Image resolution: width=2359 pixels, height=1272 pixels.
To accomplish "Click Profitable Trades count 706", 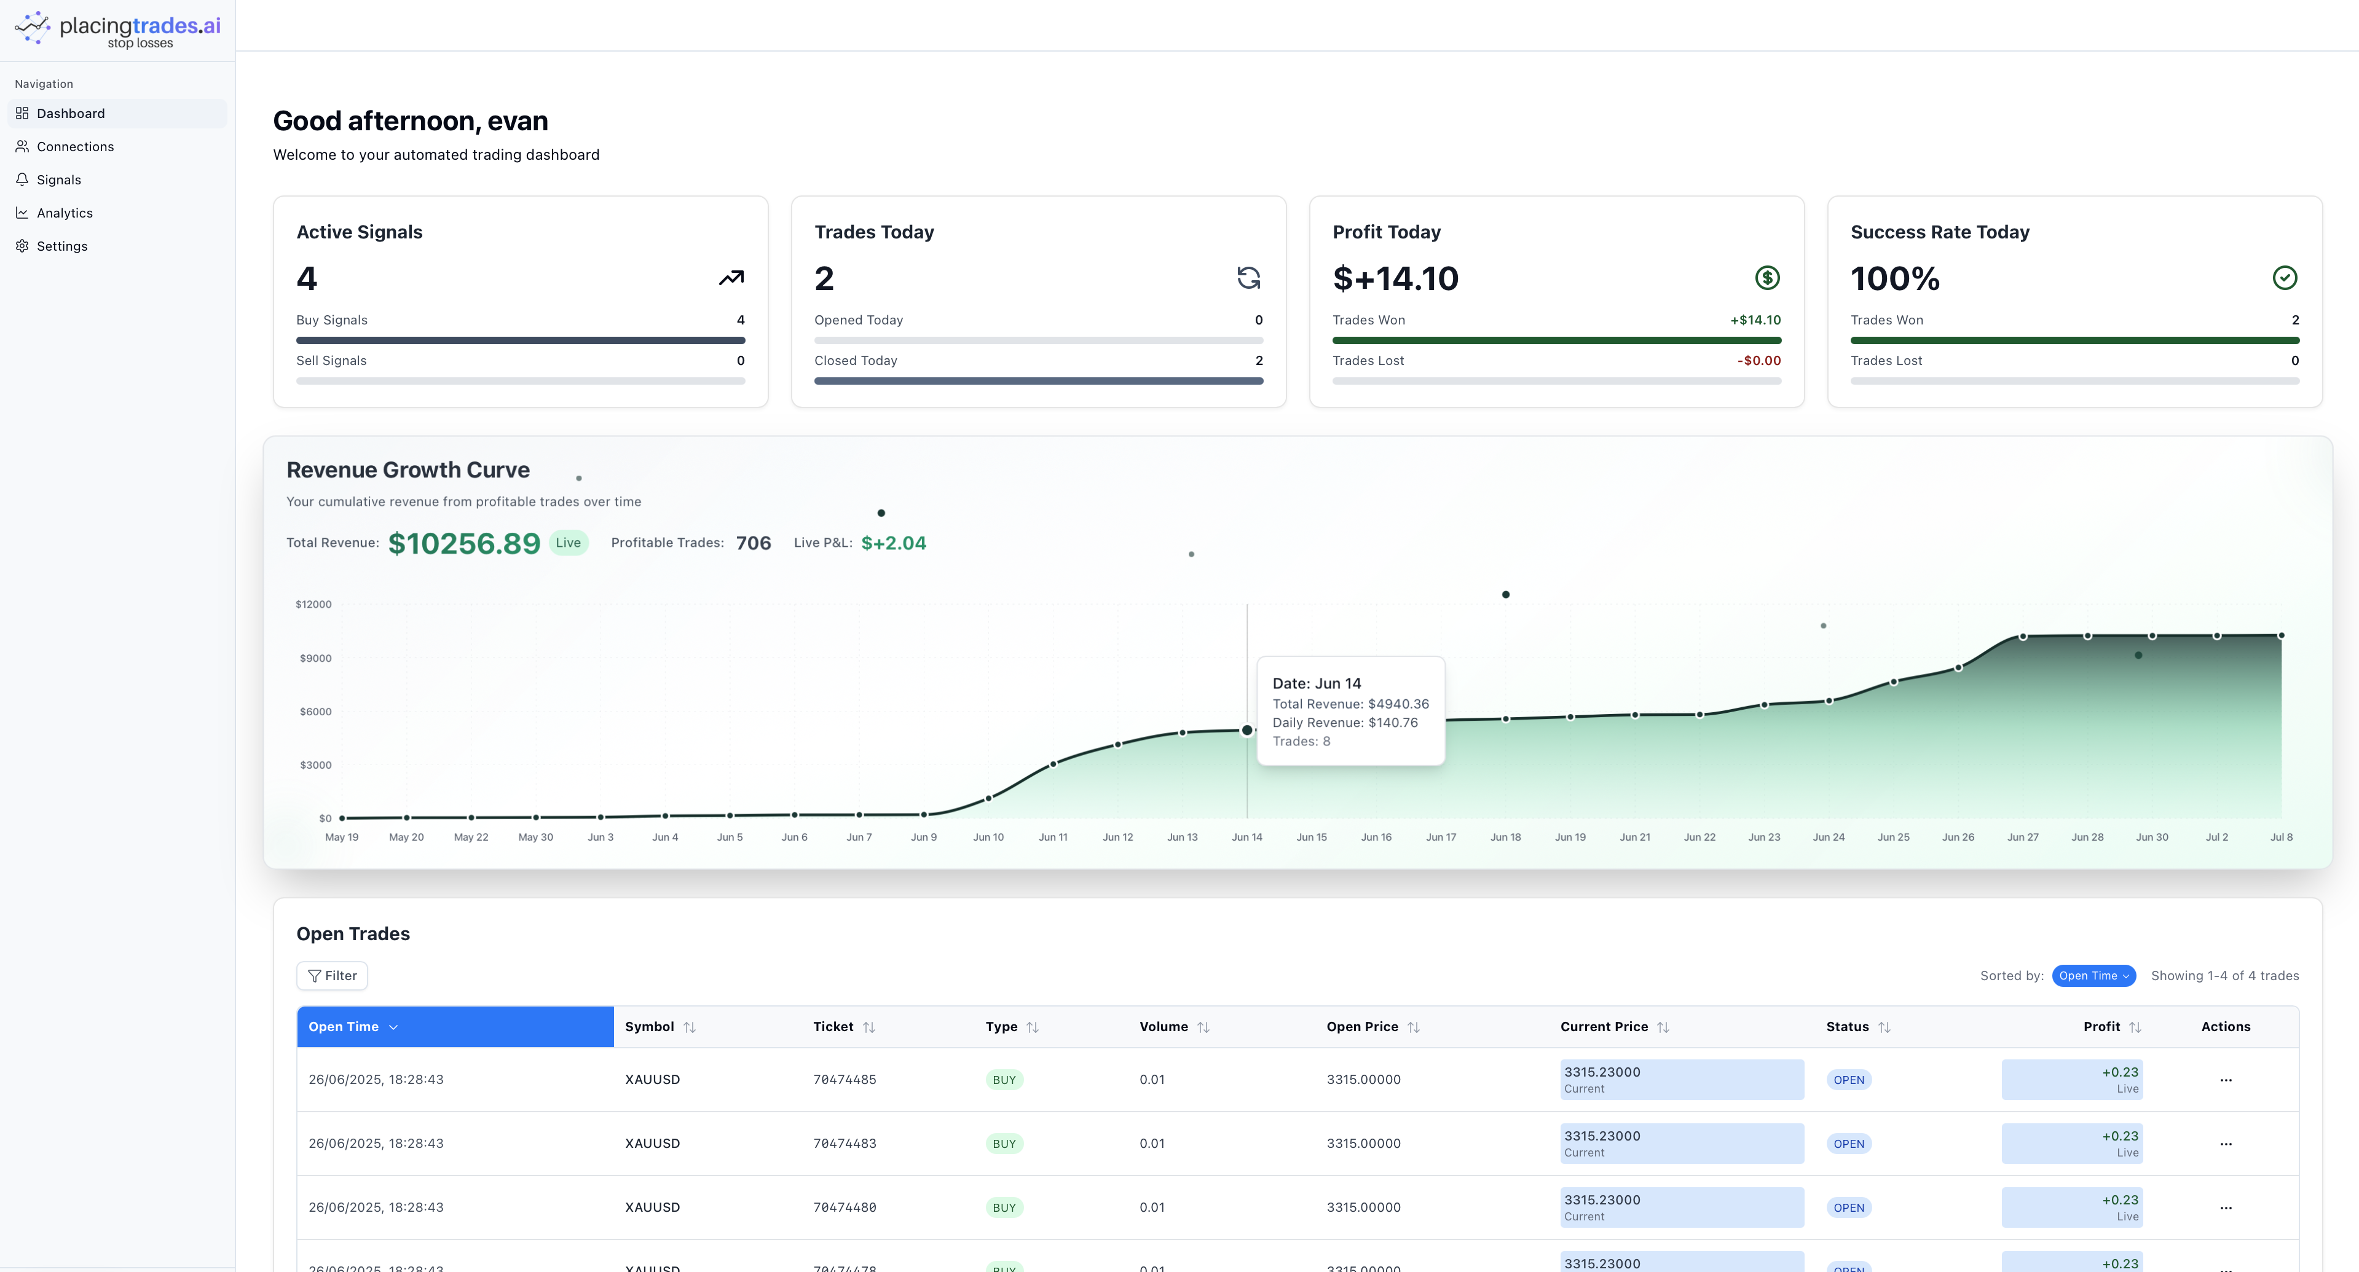I will (753, 543).
